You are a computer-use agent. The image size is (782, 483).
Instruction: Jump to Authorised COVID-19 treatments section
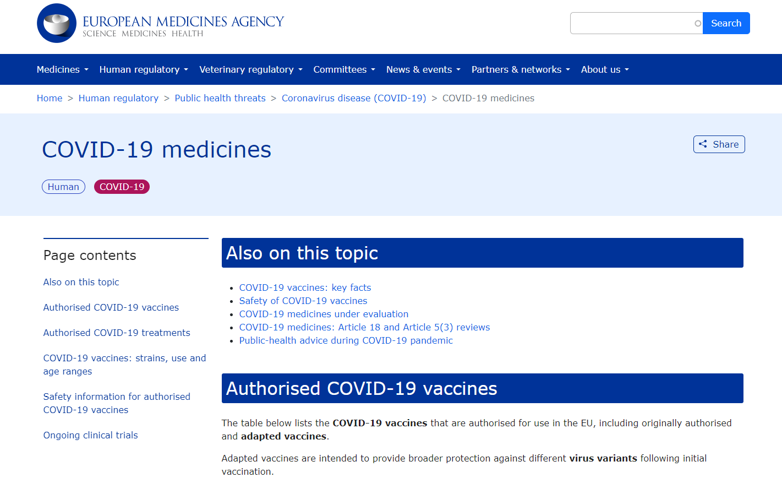coord(117,333)
